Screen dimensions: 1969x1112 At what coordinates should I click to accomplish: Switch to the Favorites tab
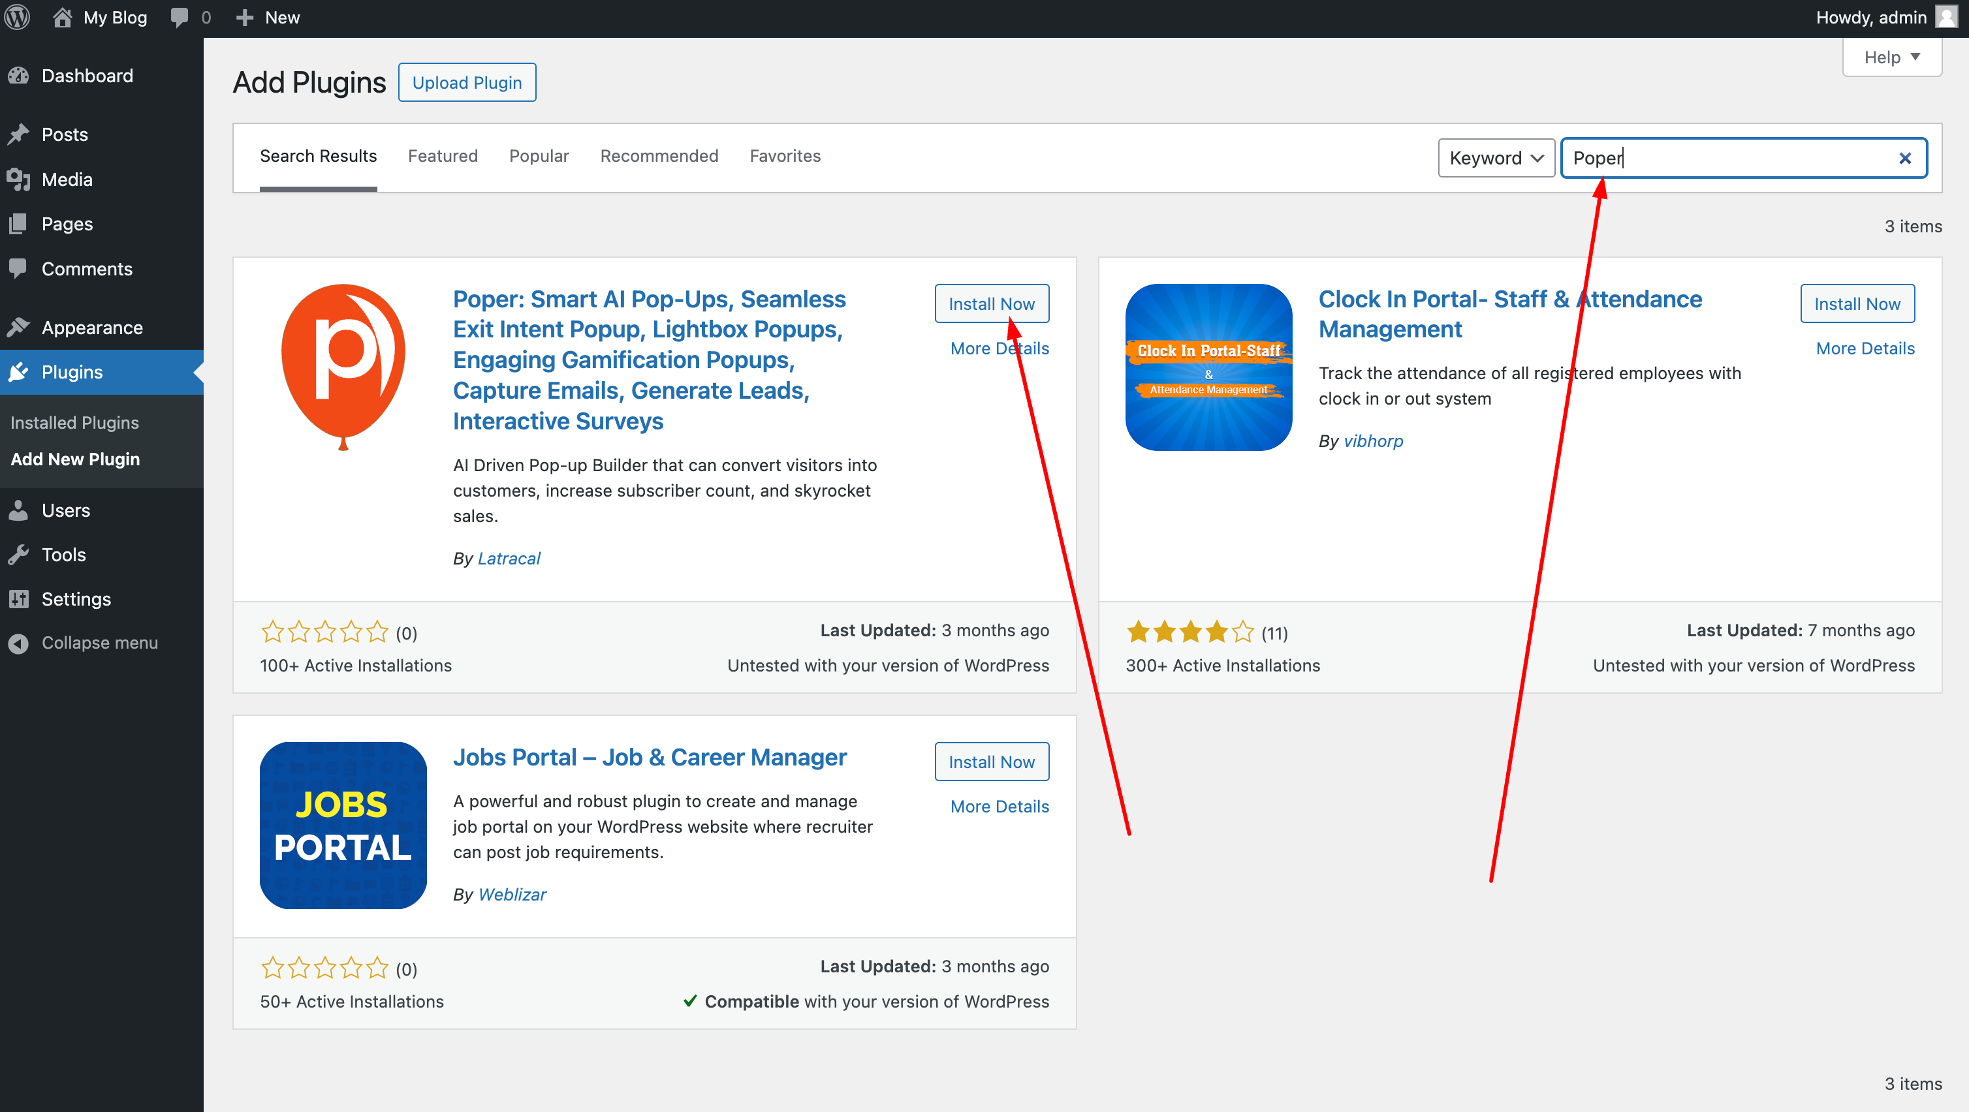click(x=785, y=156)
